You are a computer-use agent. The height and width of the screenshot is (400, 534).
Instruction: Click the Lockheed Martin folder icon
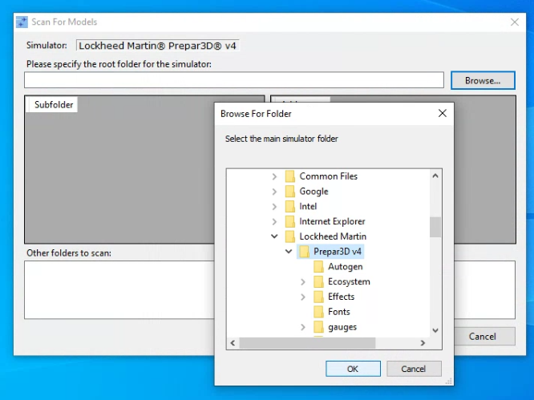click(289, 236)
